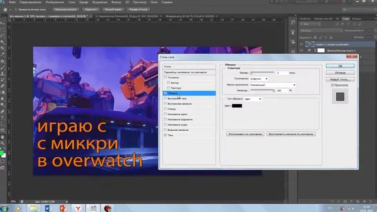Open the Фильтр menu

[117, 2]
